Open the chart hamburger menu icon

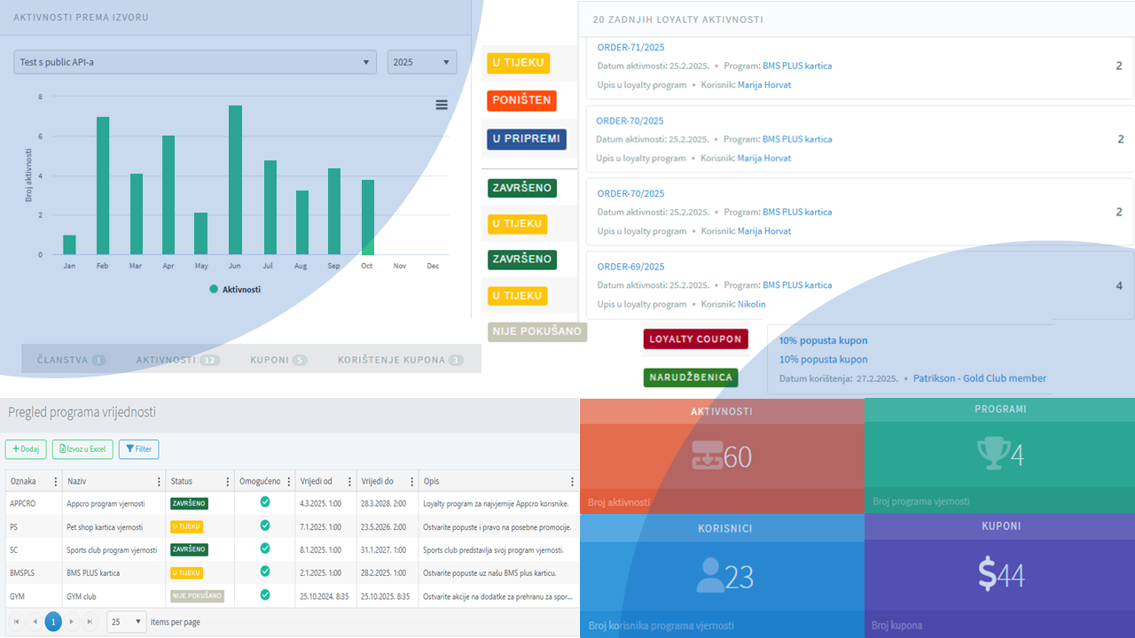(442, 105)
